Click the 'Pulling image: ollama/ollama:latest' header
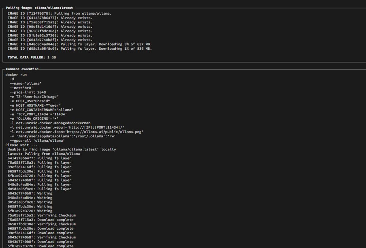Image resolution: width=366 pixels, height=248 pixels. [x=39, y=8]
